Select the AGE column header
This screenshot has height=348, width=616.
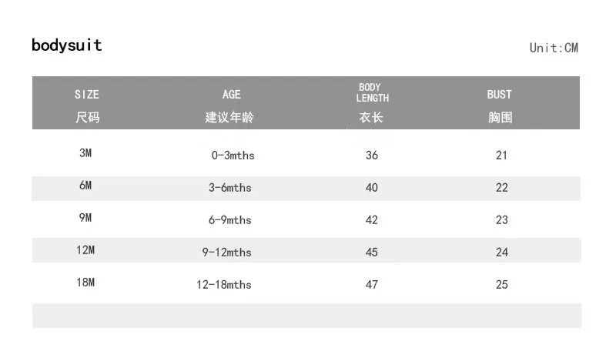tap(229, 105)
